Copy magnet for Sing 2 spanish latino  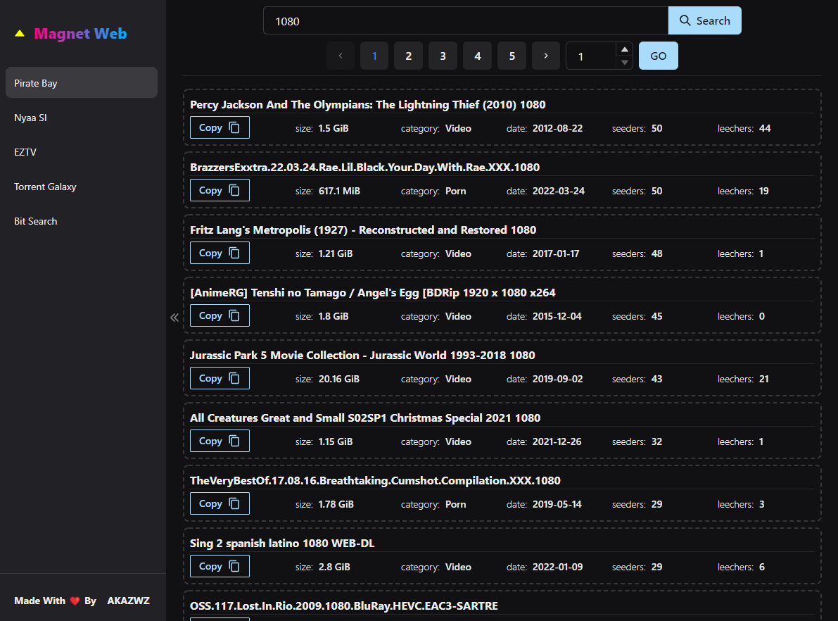point(220,566)
